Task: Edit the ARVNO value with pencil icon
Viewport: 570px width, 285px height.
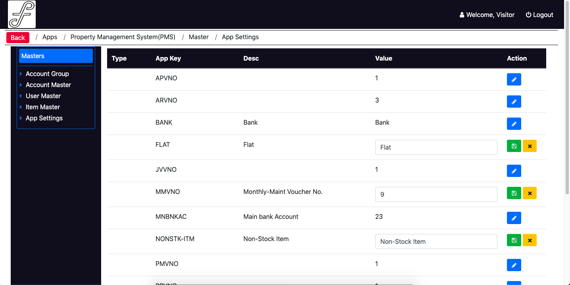Action: (514, 102)
